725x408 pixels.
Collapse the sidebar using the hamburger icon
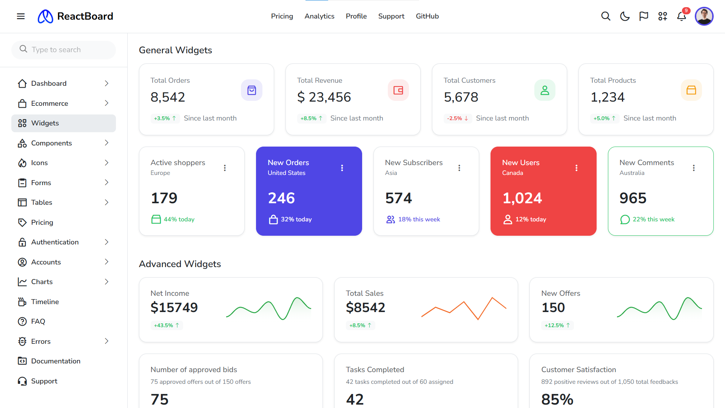(21, 16)
